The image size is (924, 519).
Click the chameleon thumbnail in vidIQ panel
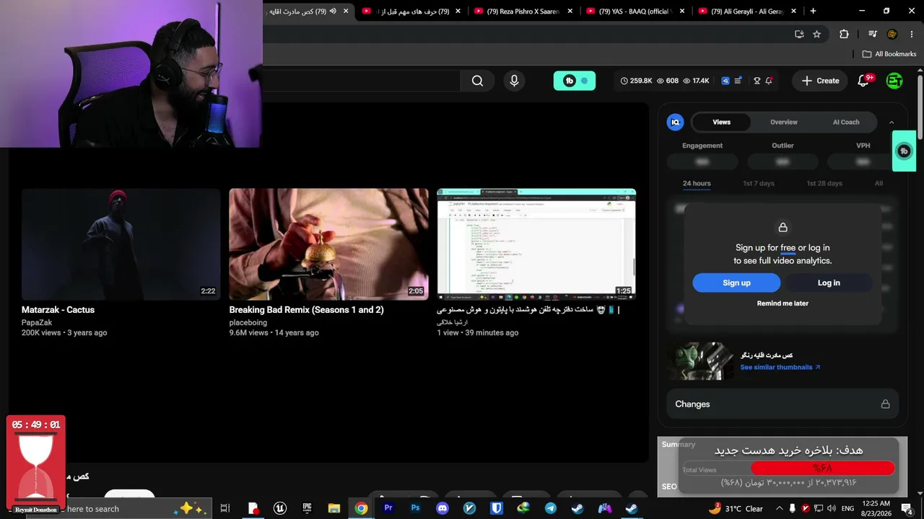point(699,360)
